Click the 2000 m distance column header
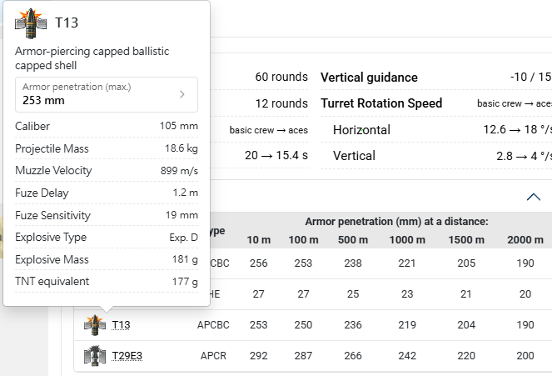The width and height of the screenshot is (552, 376). click(x=525, y=240)
